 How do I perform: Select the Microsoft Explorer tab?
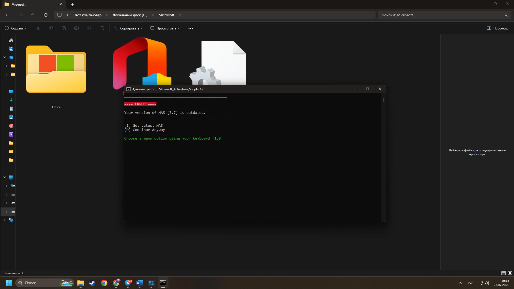[33, 4]
